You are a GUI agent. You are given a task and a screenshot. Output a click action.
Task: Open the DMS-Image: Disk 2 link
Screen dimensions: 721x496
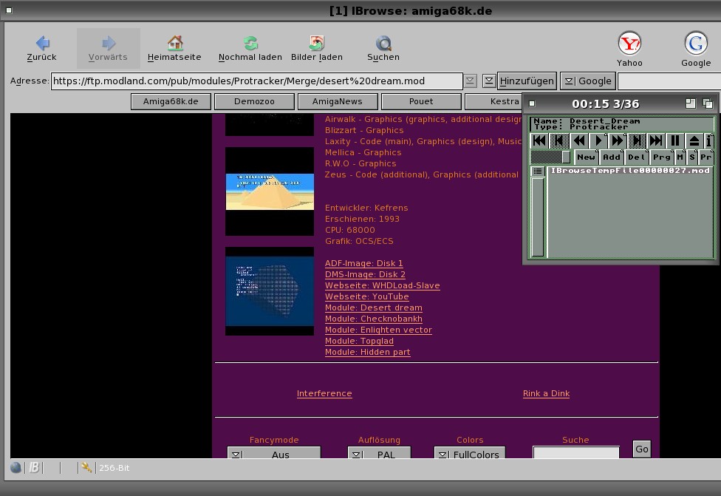tap(365, 274)
